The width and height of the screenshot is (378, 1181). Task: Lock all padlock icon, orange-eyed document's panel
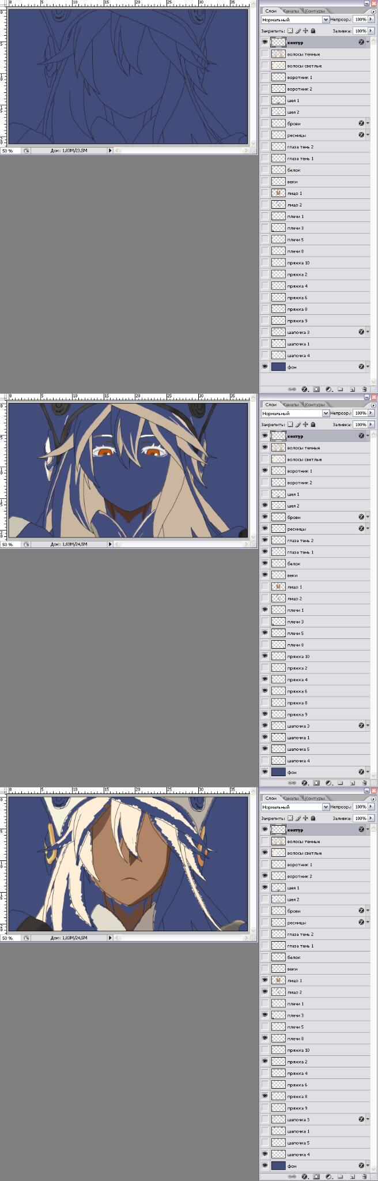[x=313, y=424]
